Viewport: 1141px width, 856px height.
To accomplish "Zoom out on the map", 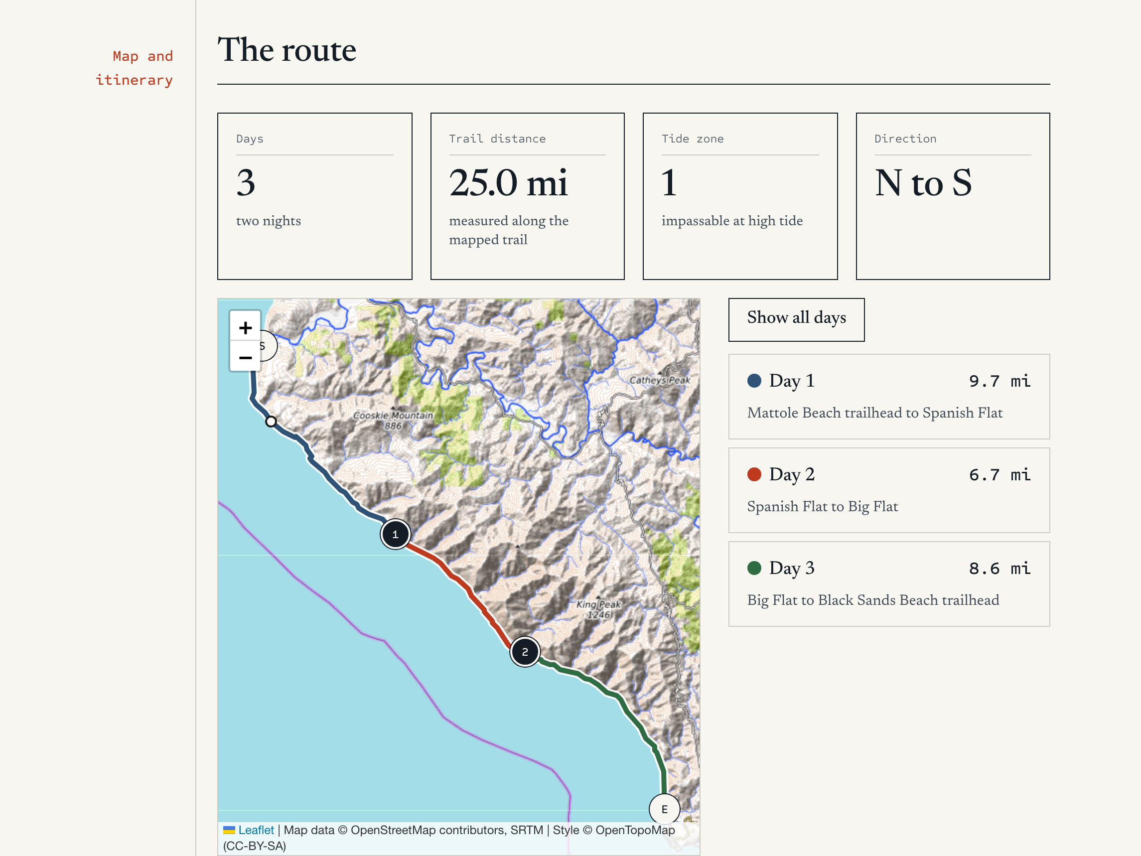I will point(246,357).
